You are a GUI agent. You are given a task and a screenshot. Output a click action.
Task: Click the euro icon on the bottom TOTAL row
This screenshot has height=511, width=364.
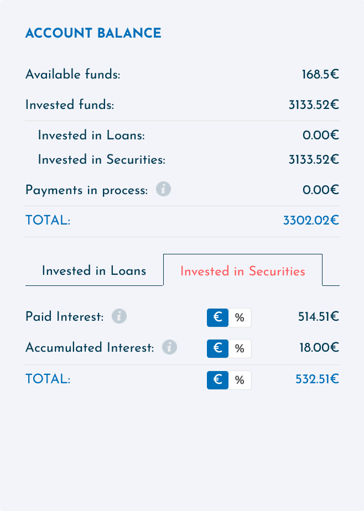[217, 380]
